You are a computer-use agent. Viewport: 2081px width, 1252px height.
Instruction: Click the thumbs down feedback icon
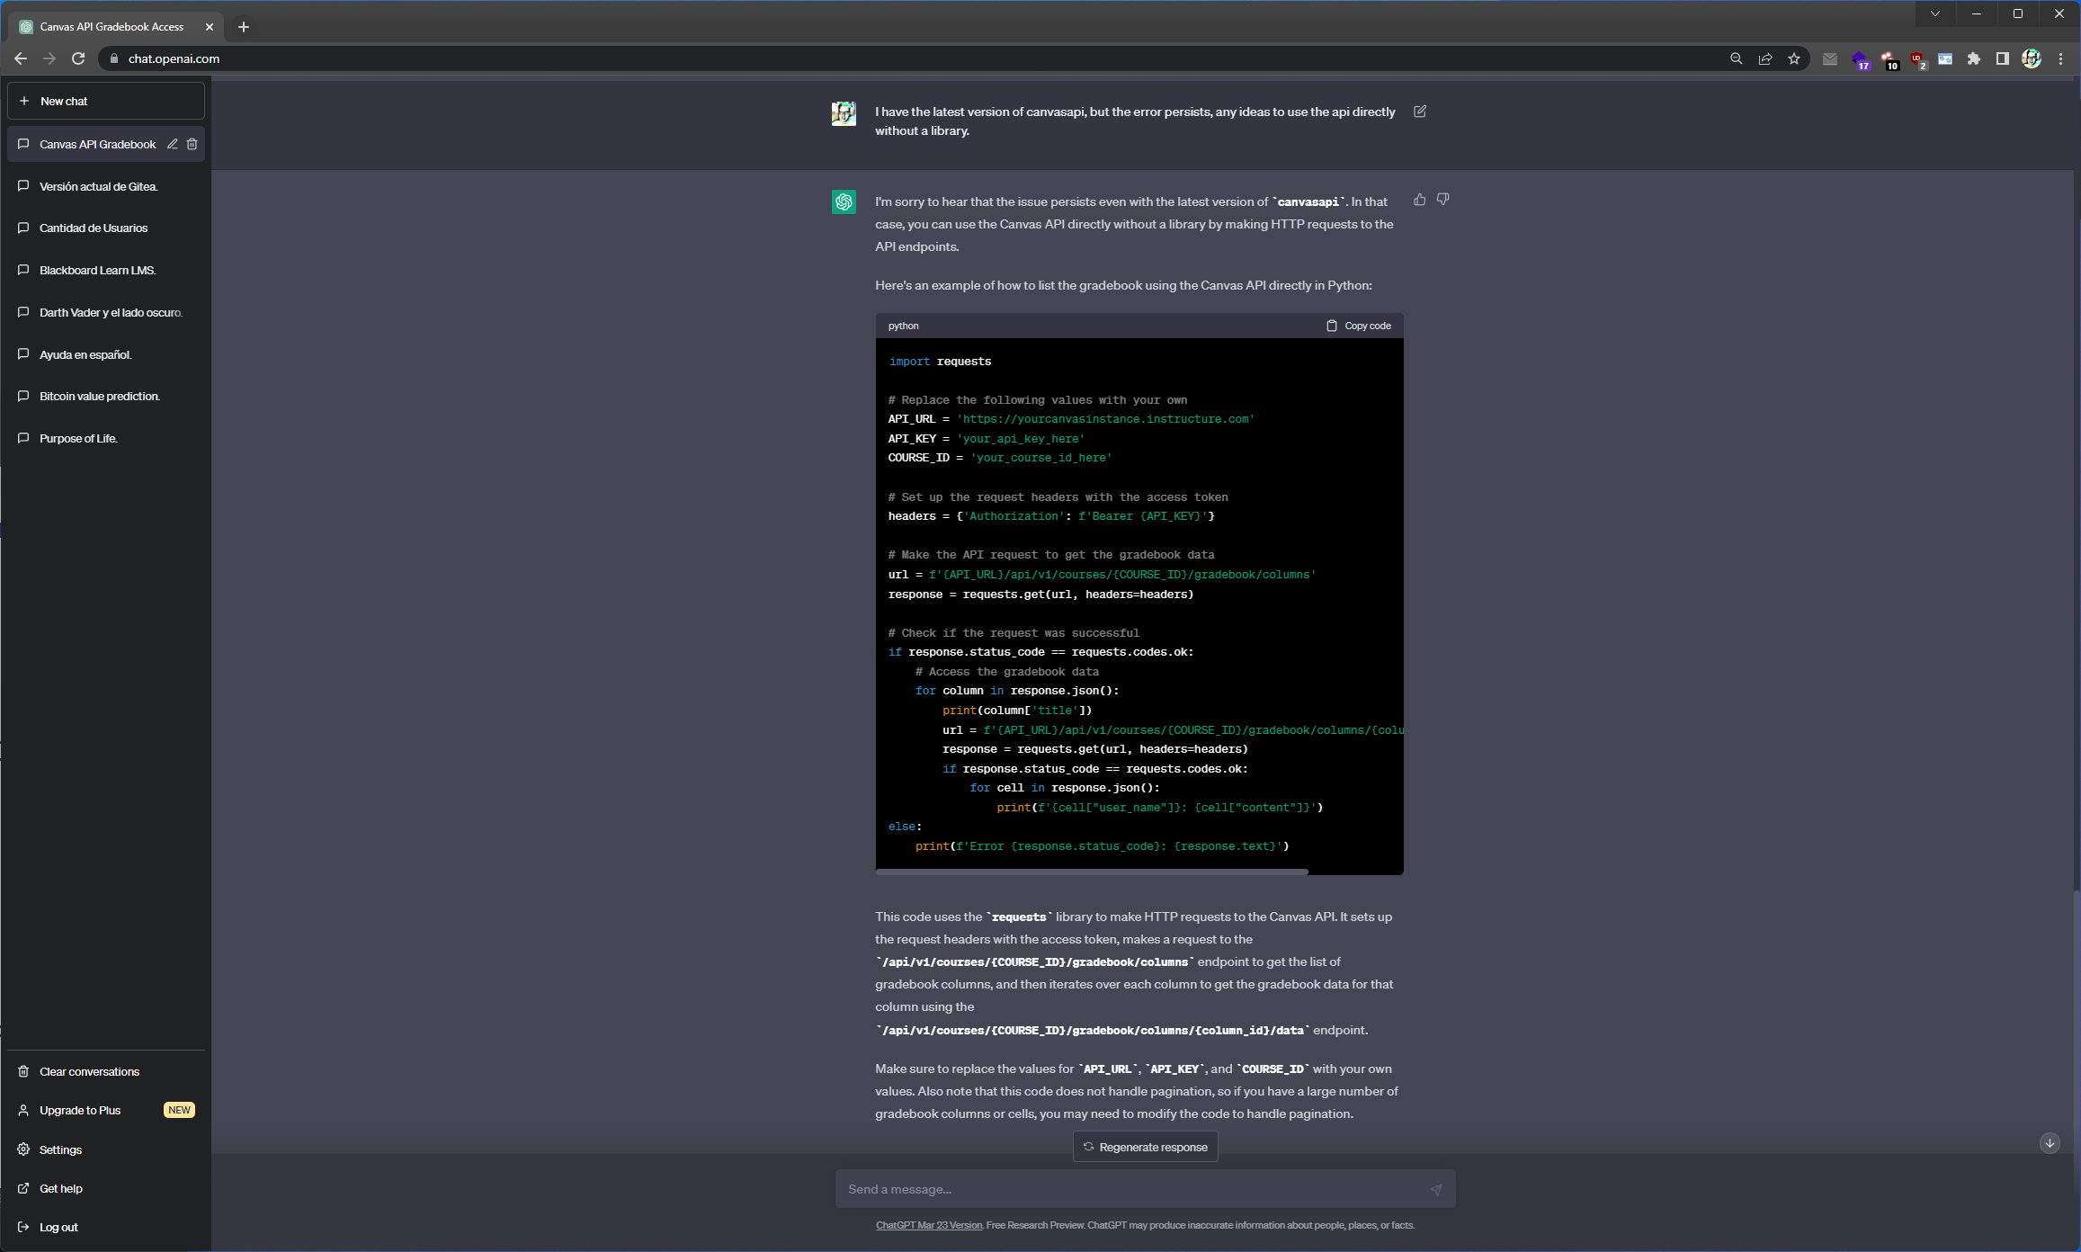point(1442,200)
